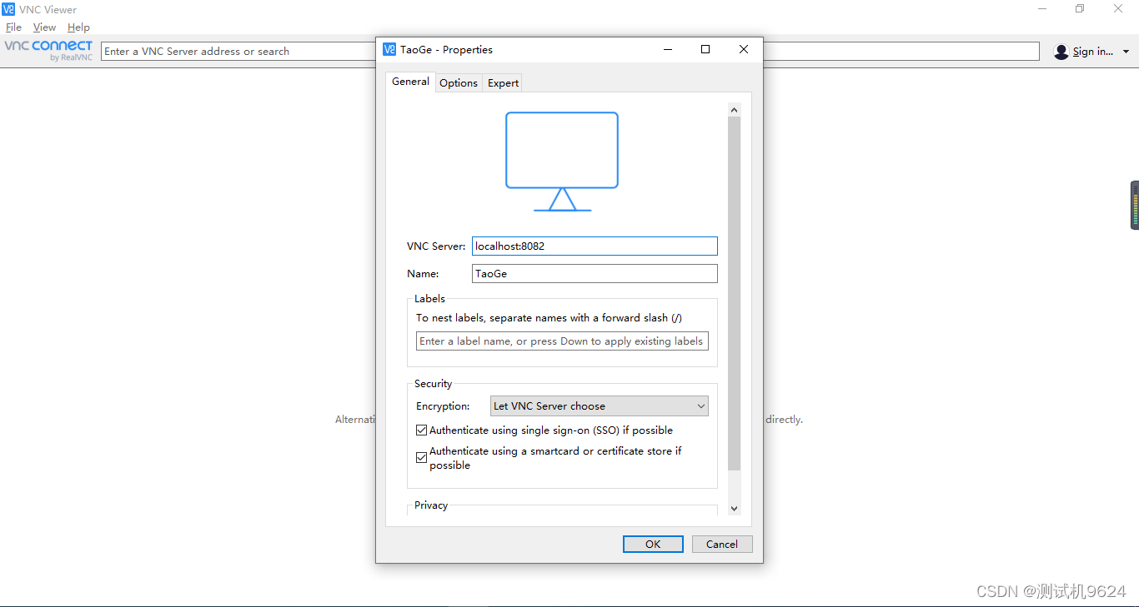1139x607 pixels.
Task: Switch to the Expert tab
Action: 503,82
